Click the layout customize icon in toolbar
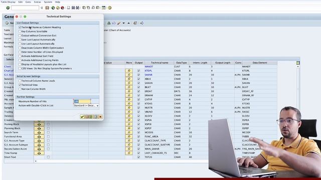Image resolution: width=321 pixels, height=180 pixels. (x=104, y=8)
